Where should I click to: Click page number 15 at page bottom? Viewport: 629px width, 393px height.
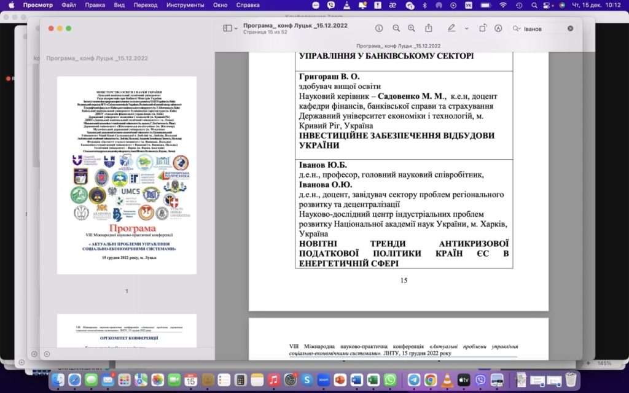(x=404, y=280)
